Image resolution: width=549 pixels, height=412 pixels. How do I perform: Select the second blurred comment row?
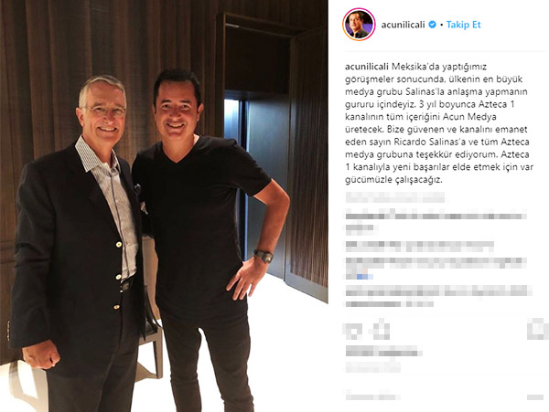[x=419, y=247]
